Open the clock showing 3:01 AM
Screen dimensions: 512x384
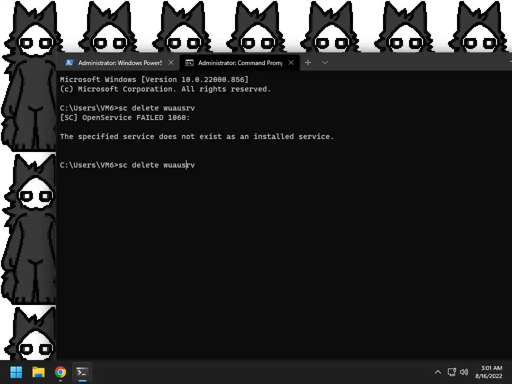click(x=488, y=372)
